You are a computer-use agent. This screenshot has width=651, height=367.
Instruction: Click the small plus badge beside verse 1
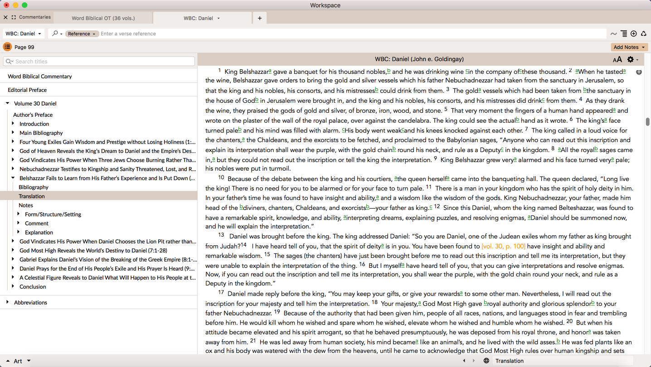point(639,72)
